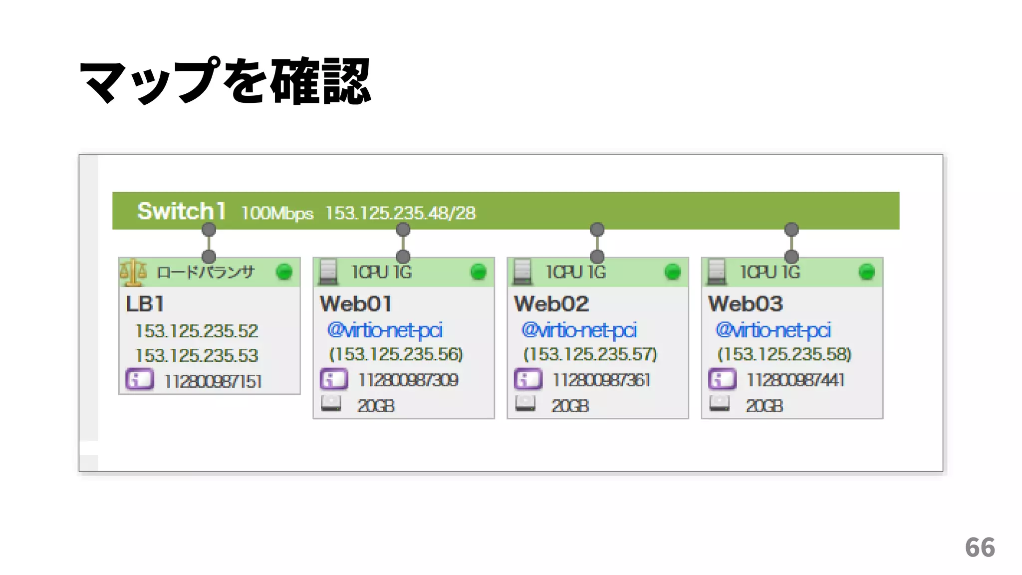Image resolution: width=1022 pixels, height=575 pixels.
Task: Select the Switch1 green network bar
Action: click(649, 211)
